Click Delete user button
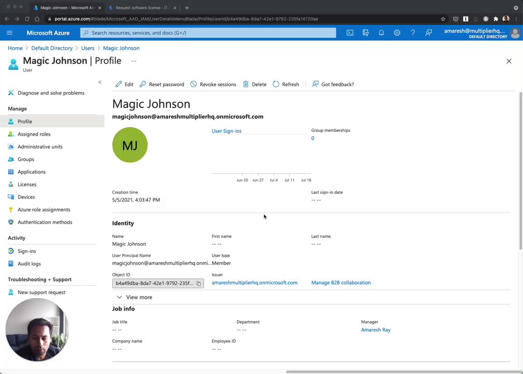This screenshot has height=374, width=523. (255, 84)
